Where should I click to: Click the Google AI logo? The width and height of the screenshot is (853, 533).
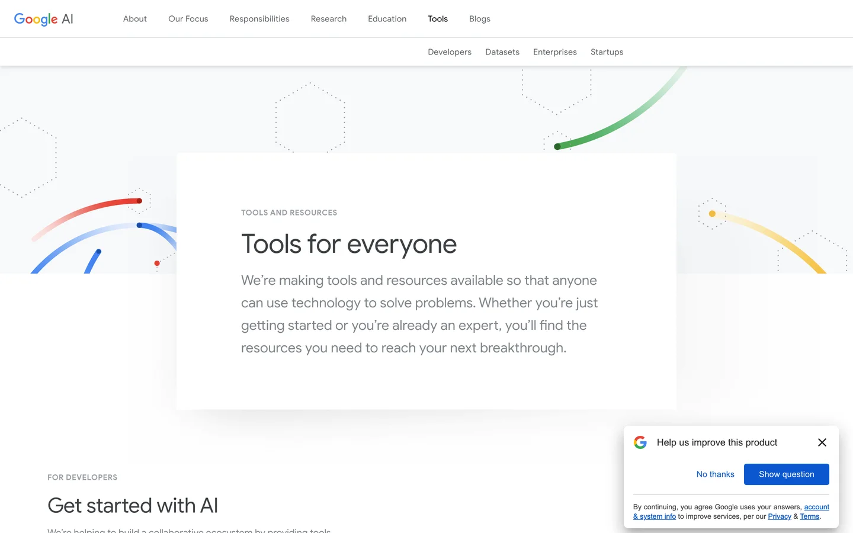click(44, 19)
